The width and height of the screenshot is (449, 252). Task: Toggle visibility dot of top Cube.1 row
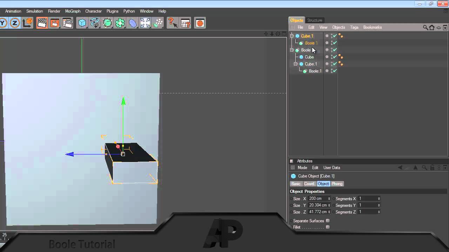tap(327, 36)
